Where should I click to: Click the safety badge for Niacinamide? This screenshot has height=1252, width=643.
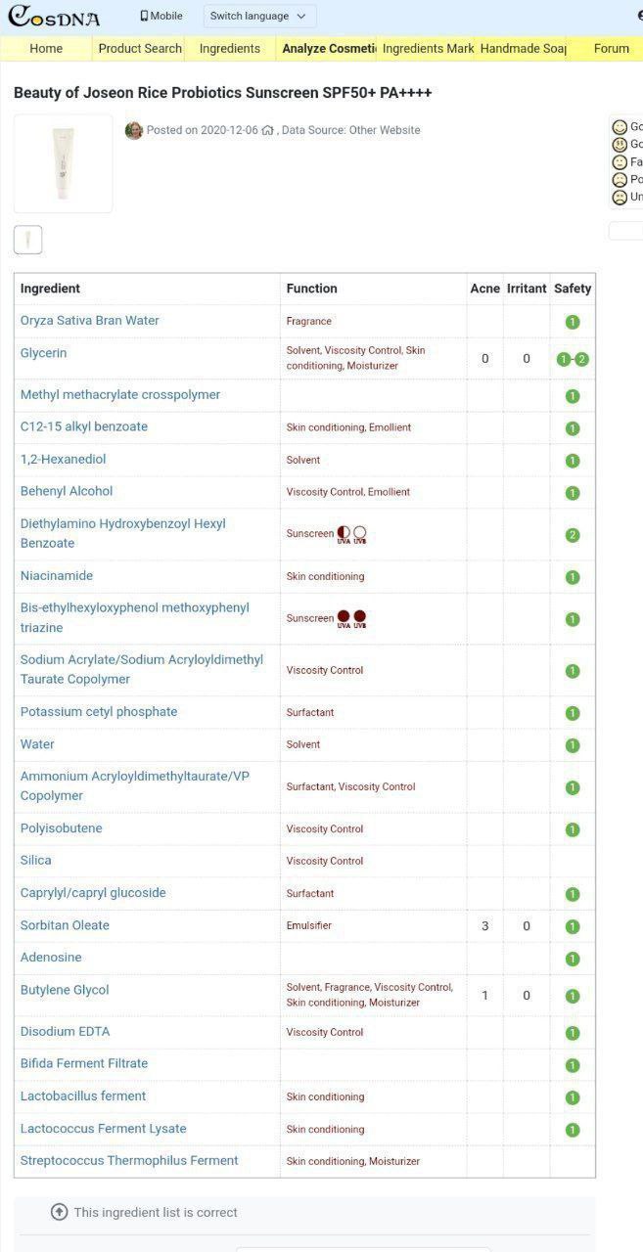click(573, 577)
